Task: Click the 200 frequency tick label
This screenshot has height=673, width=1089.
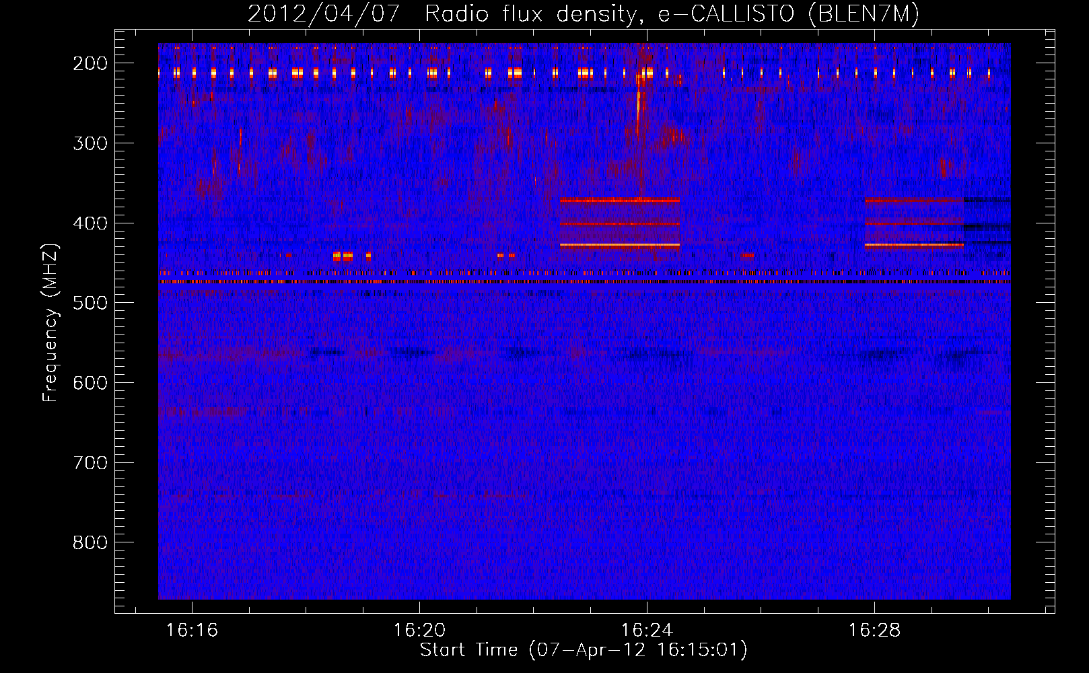Action: click(90, 63)
